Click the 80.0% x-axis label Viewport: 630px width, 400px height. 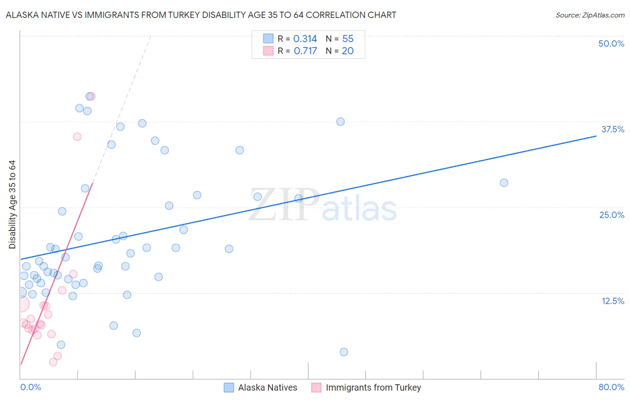[611, 387]
